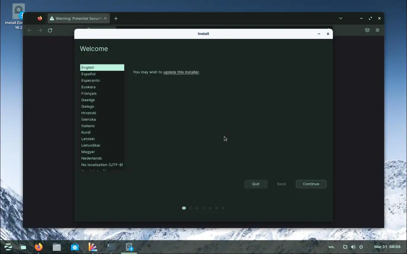Focus the installer icon in taskbar
407x254 pixels.
pyautogui.click(x=129, y=247)
